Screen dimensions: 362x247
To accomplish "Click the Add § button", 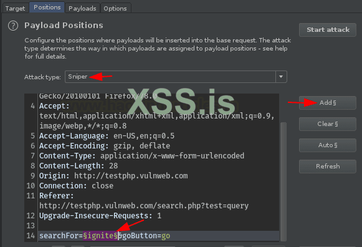I will pos(328,102).
